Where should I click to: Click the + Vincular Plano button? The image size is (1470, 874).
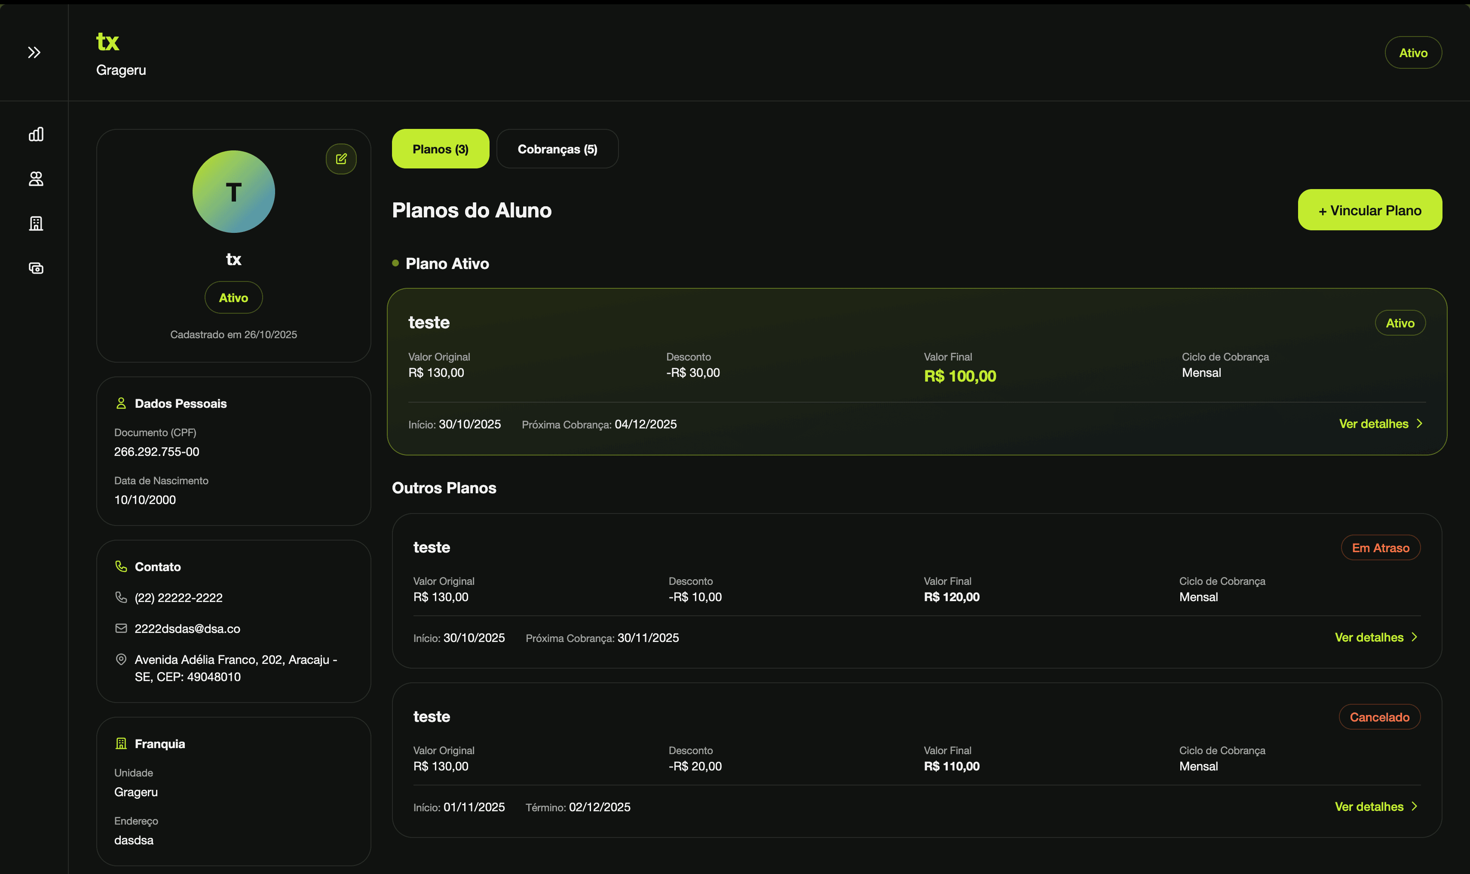(x=1369, y=210)
